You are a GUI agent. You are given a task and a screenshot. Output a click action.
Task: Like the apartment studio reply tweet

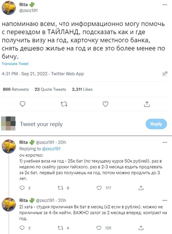tap(99, 228)
